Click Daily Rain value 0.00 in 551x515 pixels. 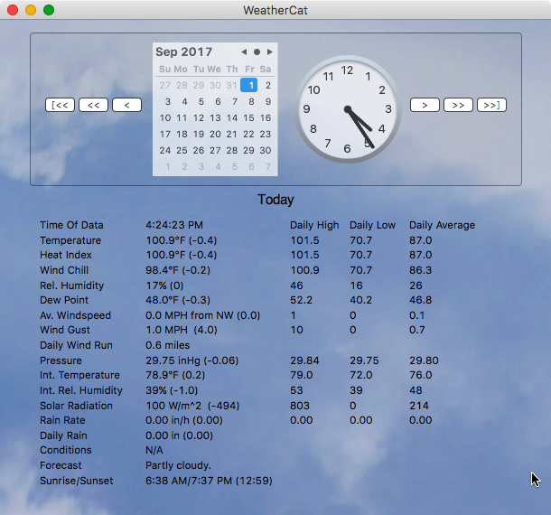(x=179, y=435)
